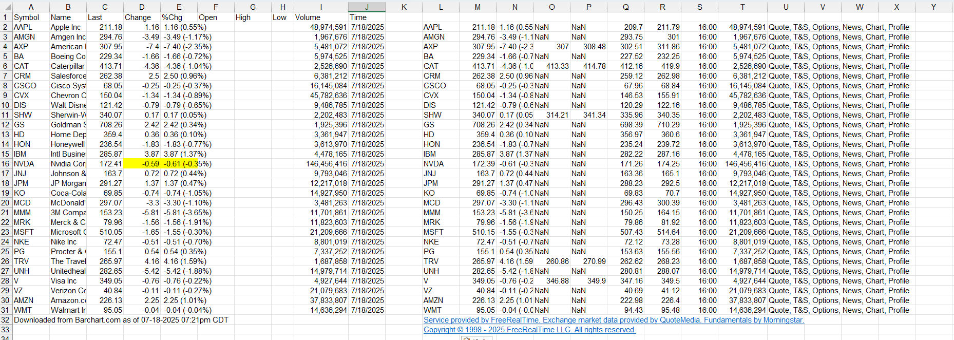The width and height of the screenshot is (954, 340).
Task: Select the 341.34 value in SHW row
Action: pos(588,115)
